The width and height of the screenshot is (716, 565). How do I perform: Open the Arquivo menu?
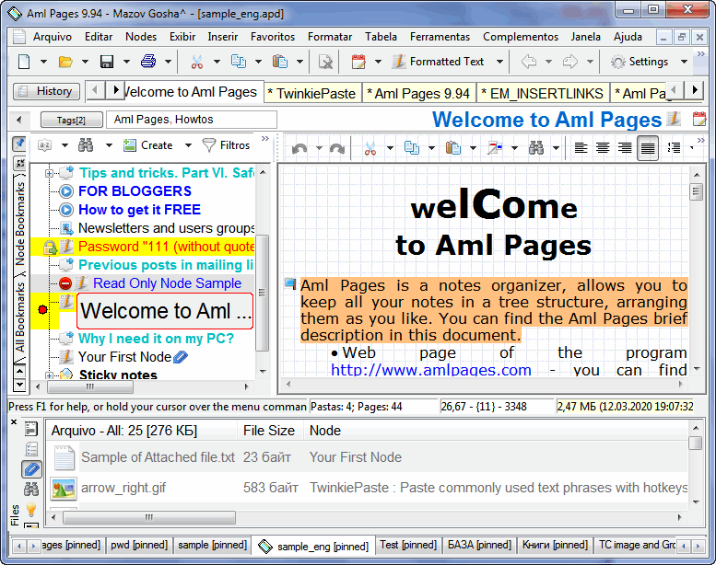coord(52,37)
